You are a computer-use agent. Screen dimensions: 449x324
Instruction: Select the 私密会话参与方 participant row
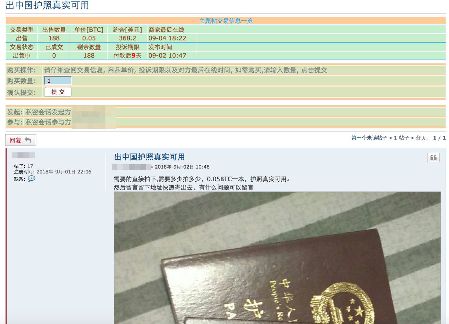(48, 122)
